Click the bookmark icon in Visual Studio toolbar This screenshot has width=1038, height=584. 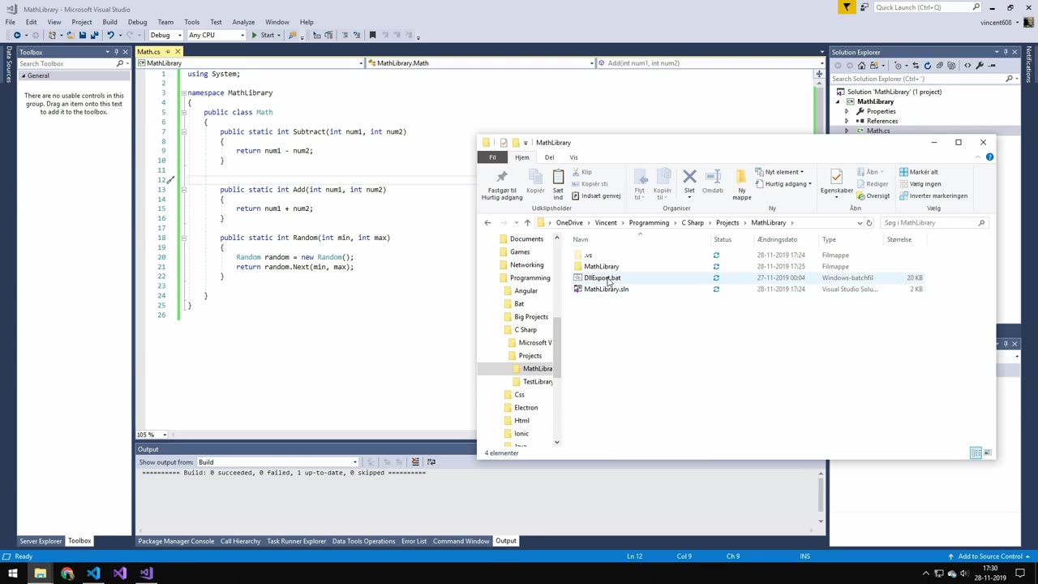click(372, 35)
